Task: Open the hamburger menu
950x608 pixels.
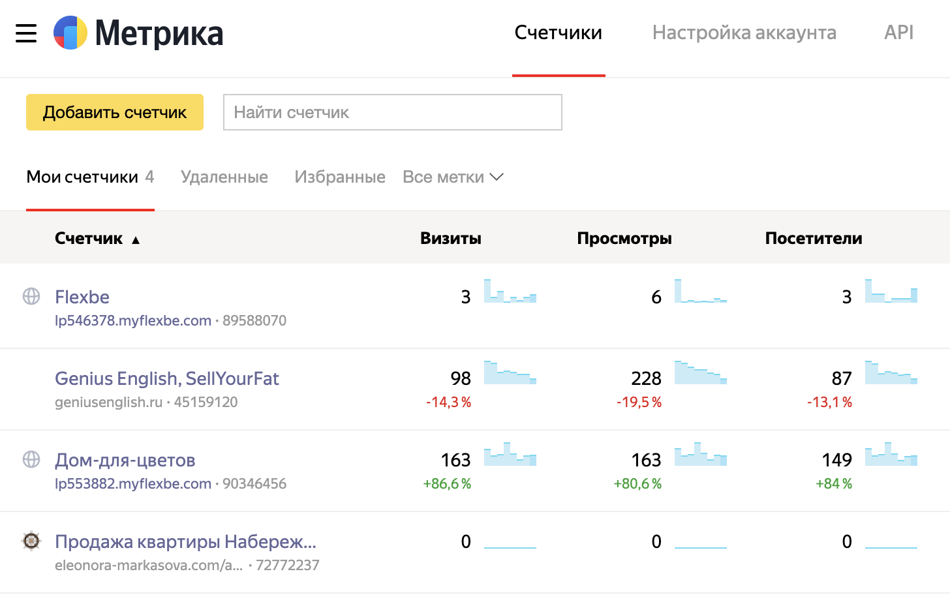Action: pos(26,33)
